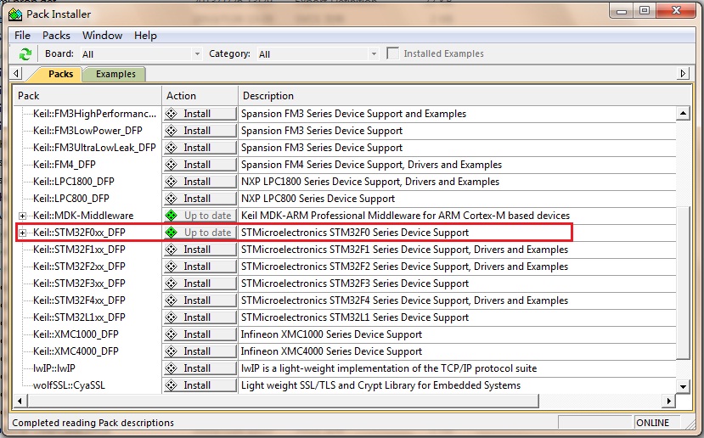
Task: Install Keil::STM32L1xx_DFP pack
Action: 200,317
